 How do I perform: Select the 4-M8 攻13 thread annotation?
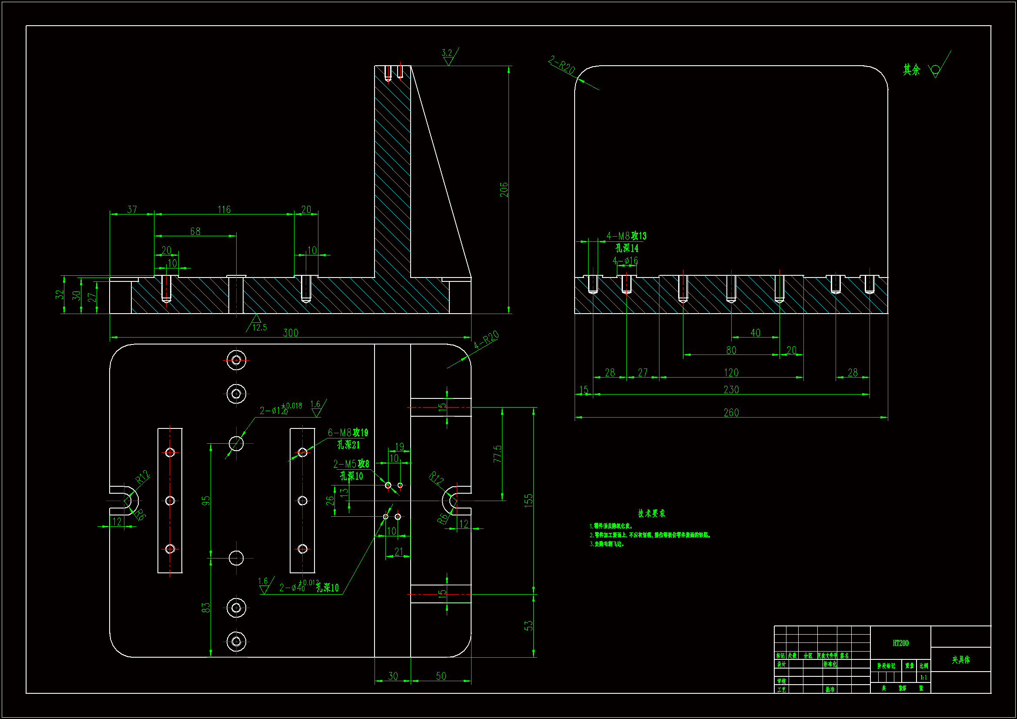pos(626,236)
